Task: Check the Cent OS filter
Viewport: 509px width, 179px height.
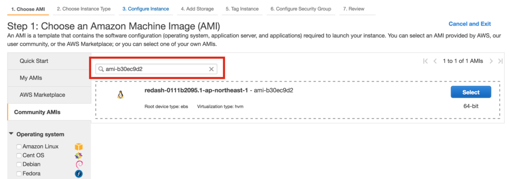Action: [19, 156]
